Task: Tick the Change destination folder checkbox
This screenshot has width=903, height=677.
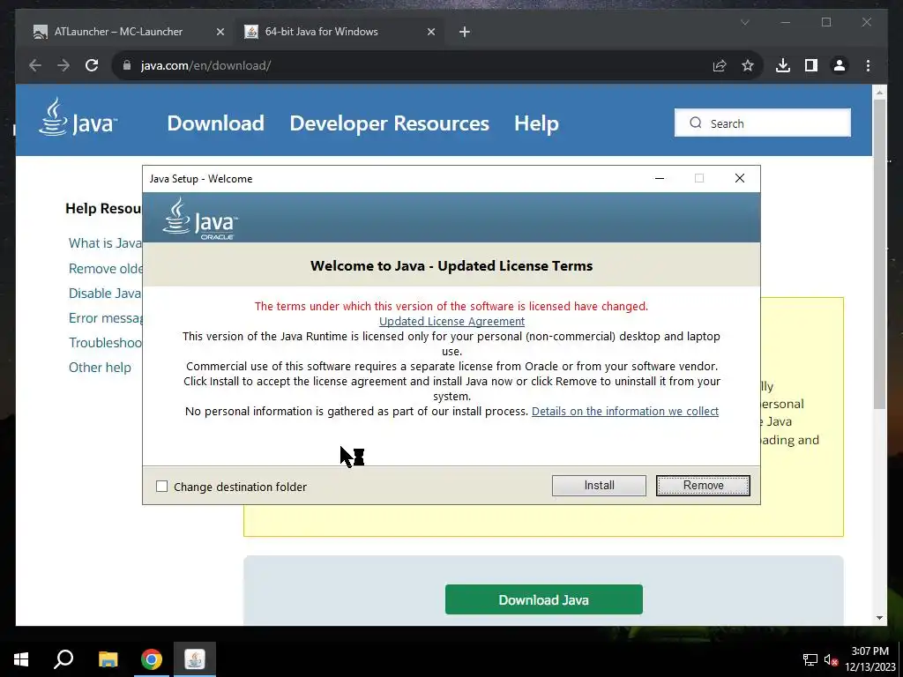Action: click(x=162, y=487)
